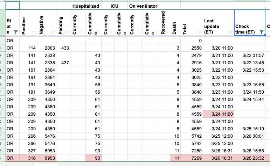Select the pink highlighted 3/24 11:00 cell
This screenshot has width=270, height=166.
[219, 114]
